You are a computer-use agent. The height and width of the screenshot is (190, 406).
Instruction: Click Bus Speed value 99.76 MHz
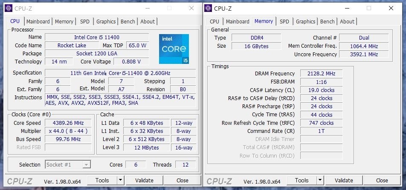pos(68,139)
